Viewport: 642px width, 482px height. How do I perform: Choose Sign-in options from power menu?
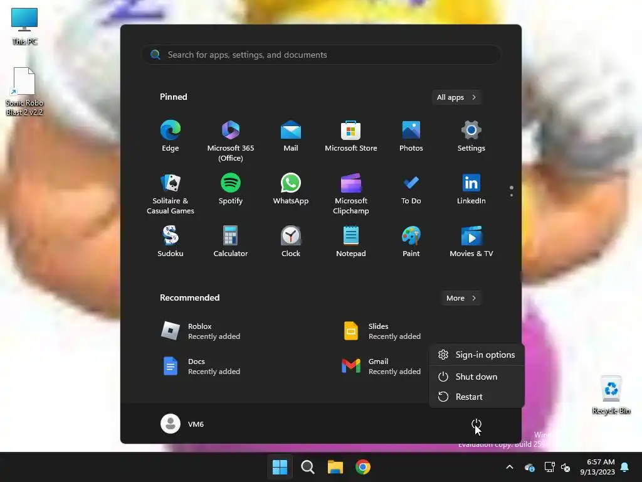pyautogui.click(x=476, y=355)
